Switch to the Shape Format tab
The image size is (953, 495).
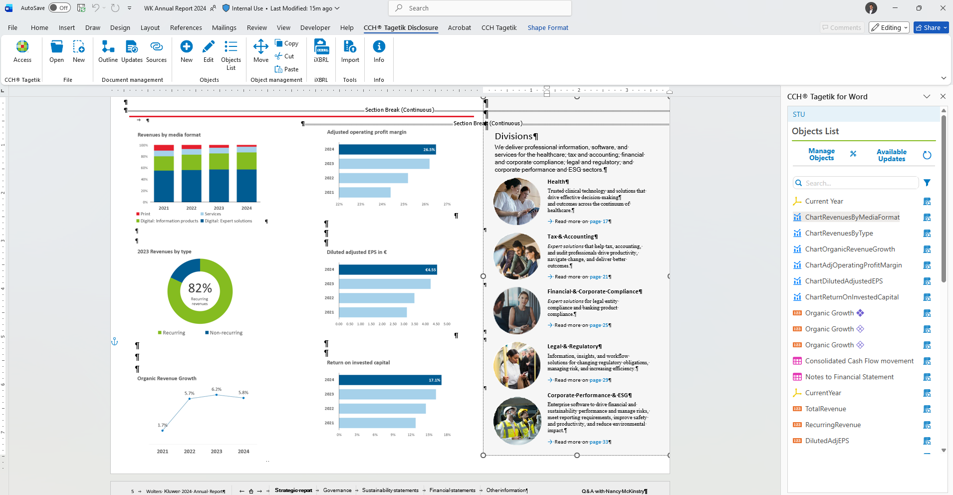[548, 28]
